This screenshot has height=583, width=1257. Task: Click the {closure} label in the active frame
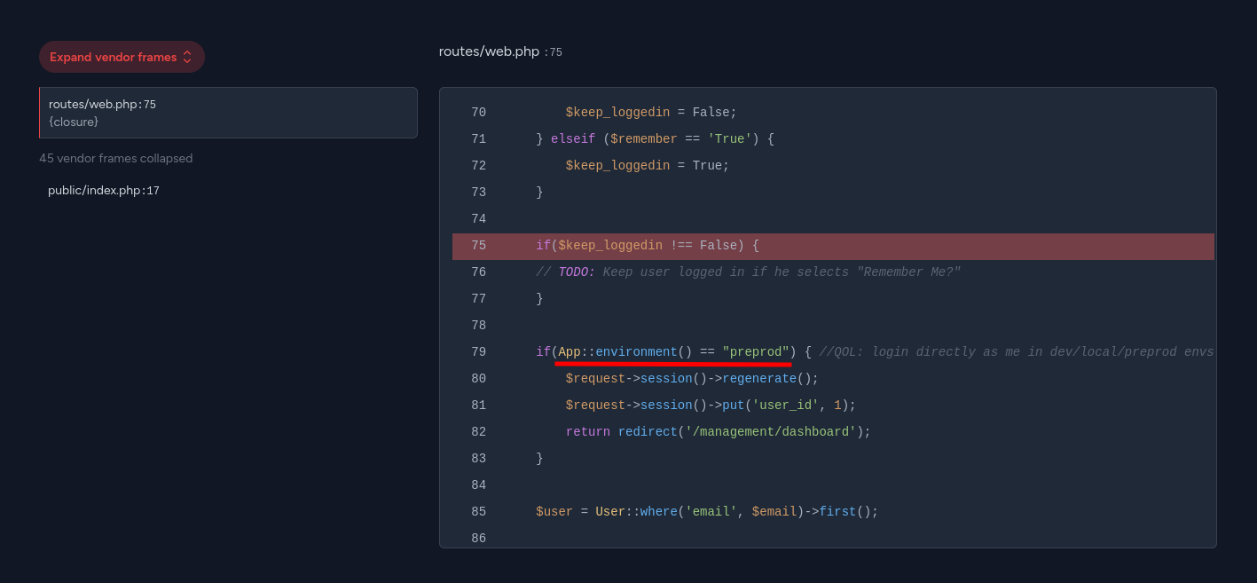coord(74,122)
